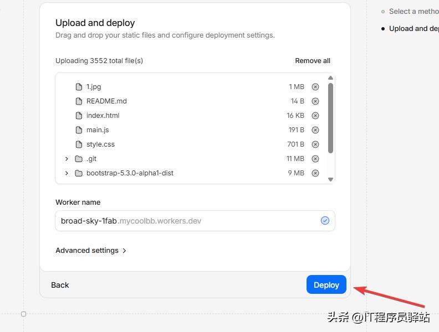Remove README.md from the upload list

point(315,101)
